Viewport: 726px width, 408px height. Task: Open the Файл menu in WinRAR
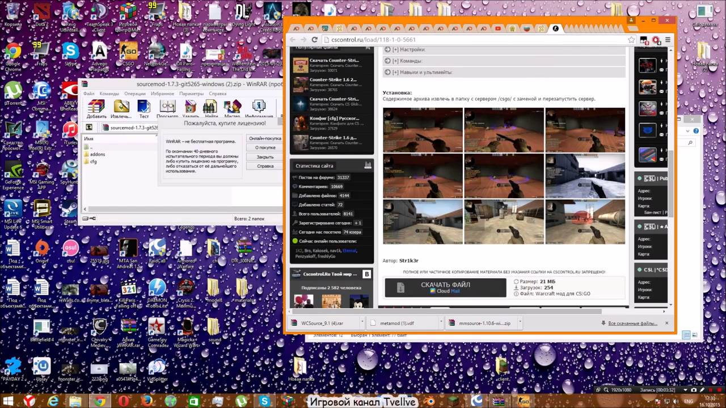pos(88,93)
